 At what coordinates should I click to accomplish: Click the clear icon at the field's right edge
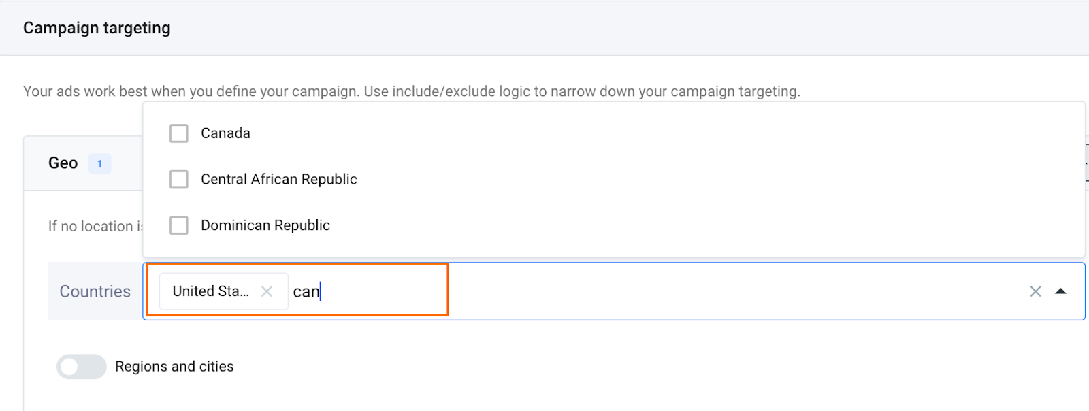pyautogui.click(x=1035, y=291)
